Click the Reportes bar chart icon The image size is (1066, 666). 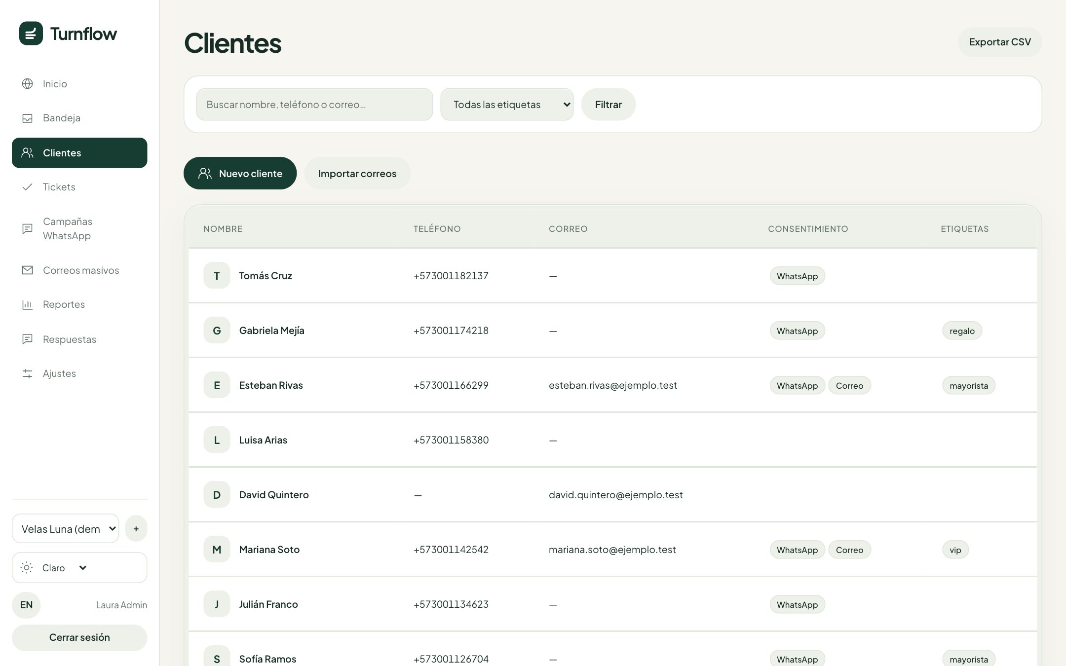28,304
